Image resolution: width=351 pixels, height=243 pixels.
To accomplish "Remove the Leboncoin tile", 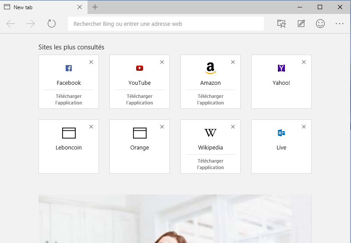I will (x=91, y=127).
